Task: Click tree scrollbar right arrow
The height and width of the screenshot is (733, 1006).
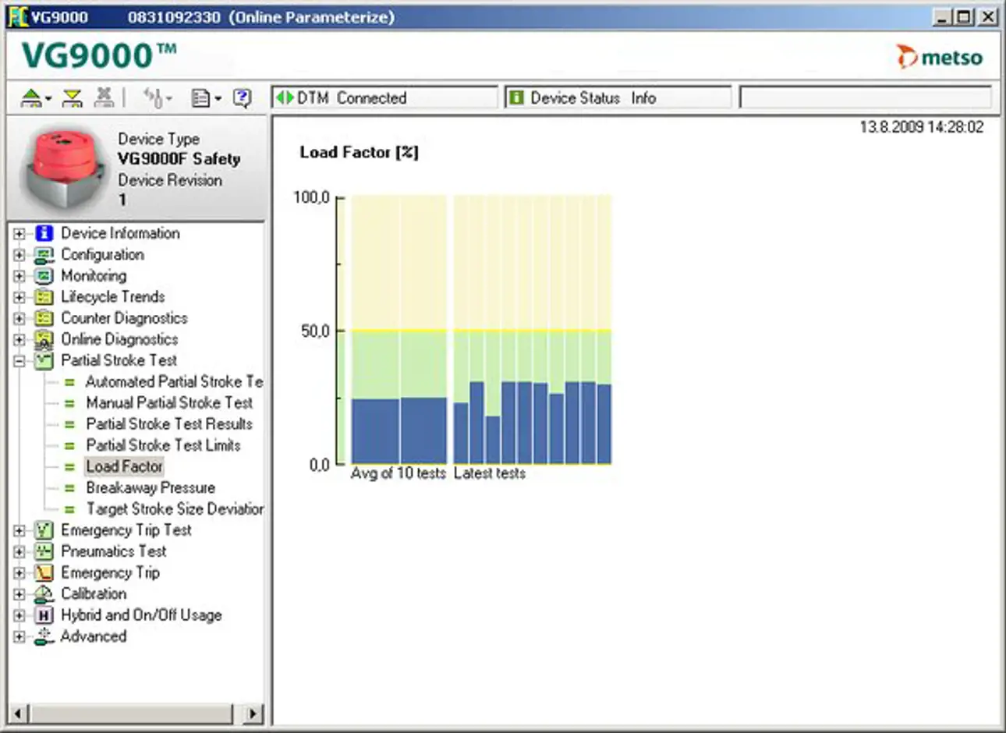Action: (253, 713)
